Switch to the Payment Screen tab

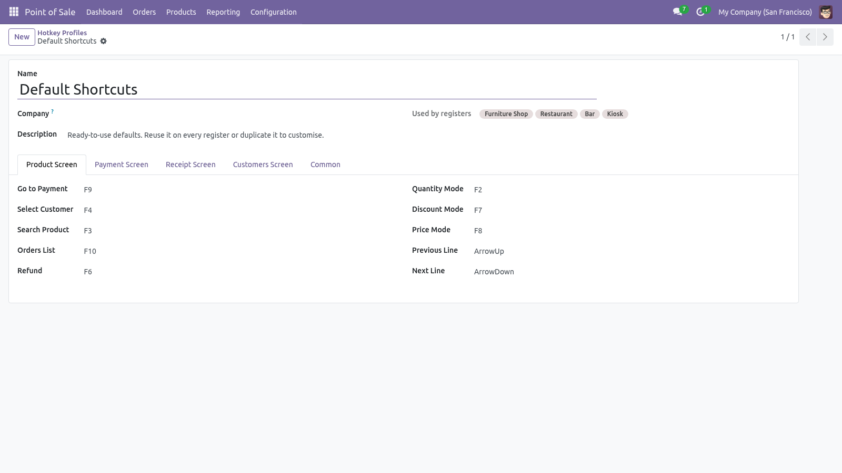tap(122, 164)
